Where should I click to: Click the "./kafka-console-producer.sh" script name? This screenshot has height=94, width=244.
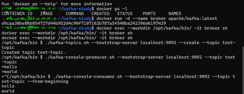point(80,57)
